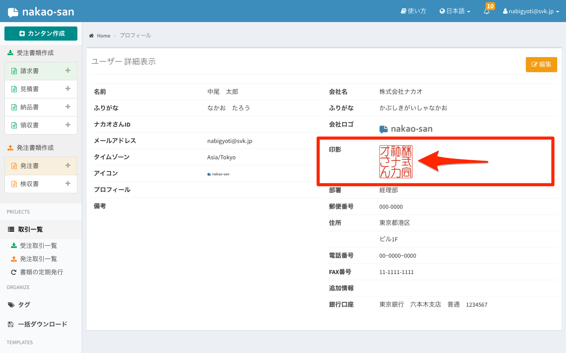Click the bank account 東京銀行 六本木支店 line
The width and height of the screenshot is (566, 353).
pyautogui.click(x=433, y=304)
